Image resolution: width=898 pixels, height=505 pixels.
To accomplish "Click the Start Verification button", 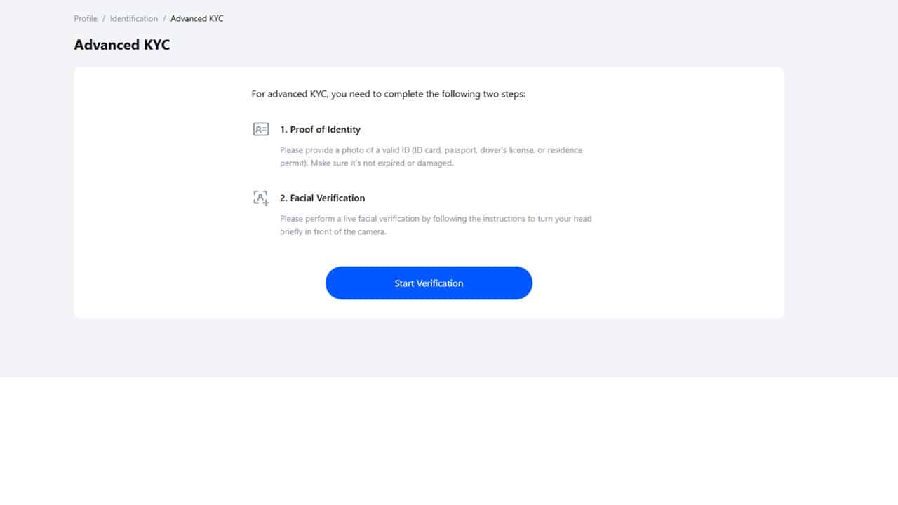I will (429, 283).
